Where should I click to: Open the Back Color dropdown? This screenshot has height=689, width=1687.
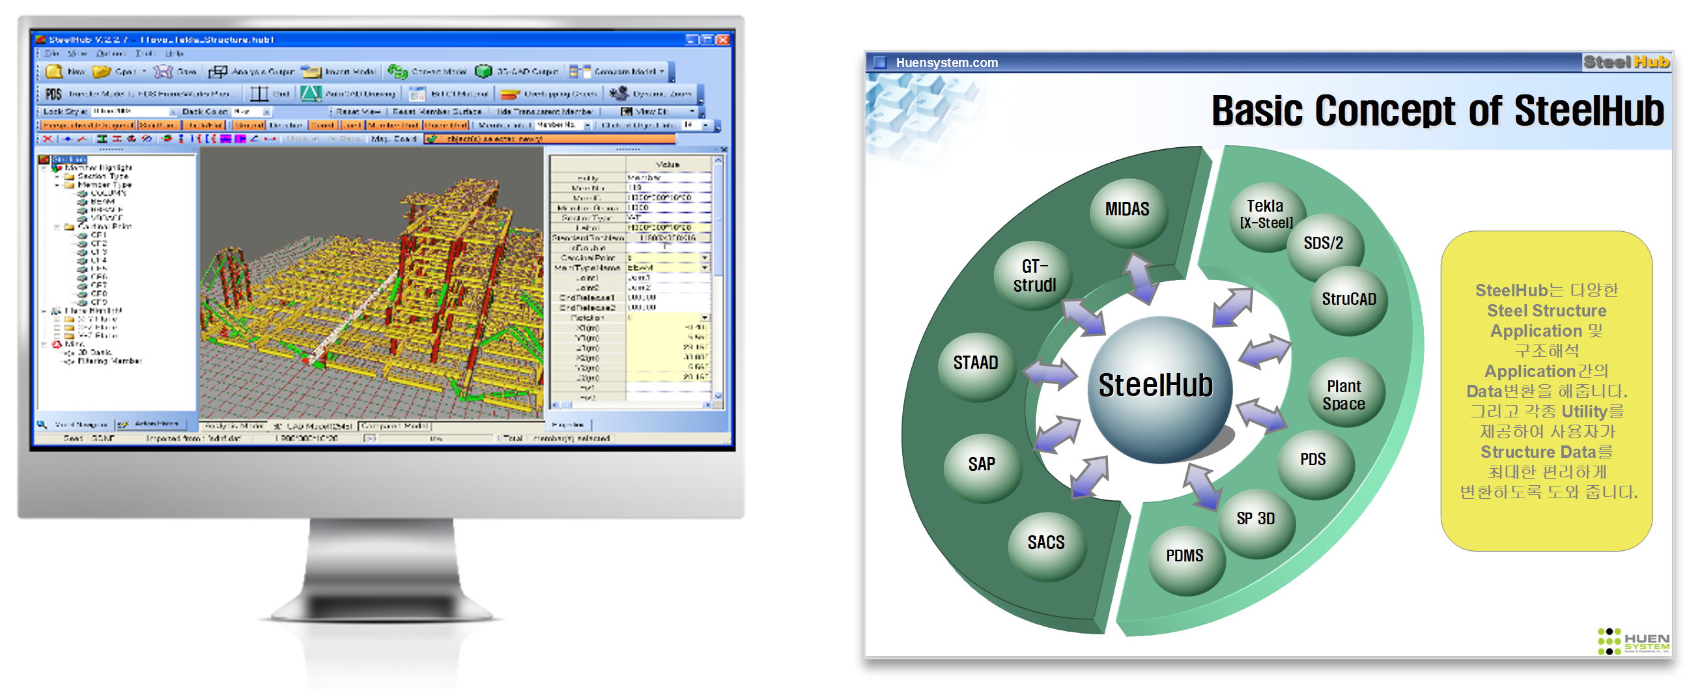pyautogui.click(x=266, y=111)
